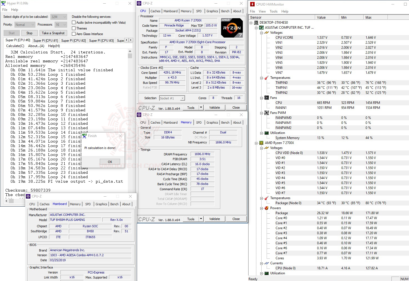Click the title icon of the CPU-Z processor window
The width and height of the screenshot is (409, 281).
click(x=139, y=3)
